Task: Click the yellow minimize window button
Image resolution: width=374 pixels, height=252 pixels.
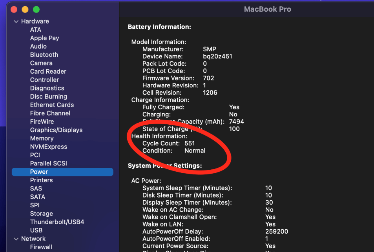Action: pyautogui.click(x=25, y=9)
